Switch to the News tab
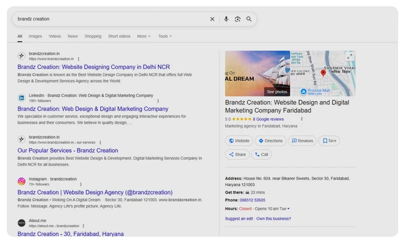405x243 pixels. pos(73,36)
